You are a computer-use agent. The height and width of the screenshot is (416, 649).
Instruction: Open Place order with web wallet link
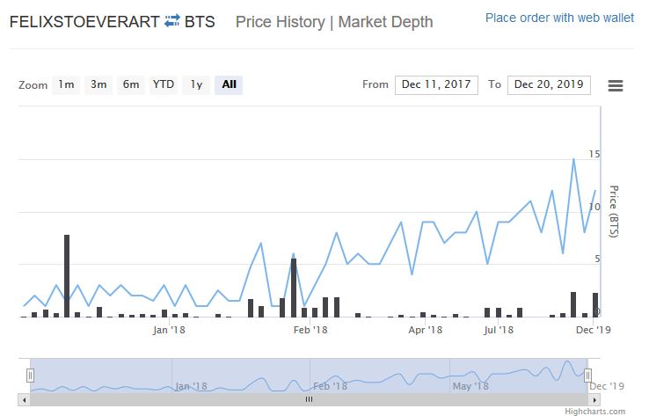tap(559, 18)
